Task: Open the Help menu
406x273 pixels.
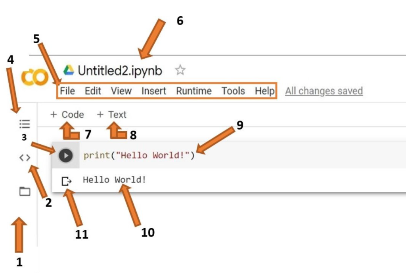Action: pos(264,91)
